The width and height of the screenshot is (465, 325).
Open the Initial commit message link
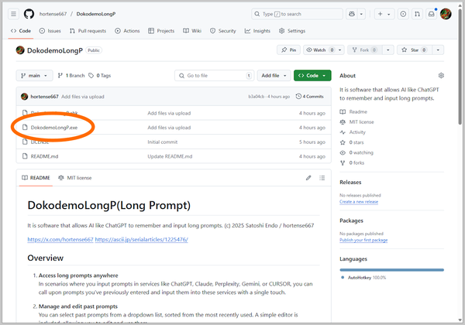pyautogui.click(x=163, y=142)
